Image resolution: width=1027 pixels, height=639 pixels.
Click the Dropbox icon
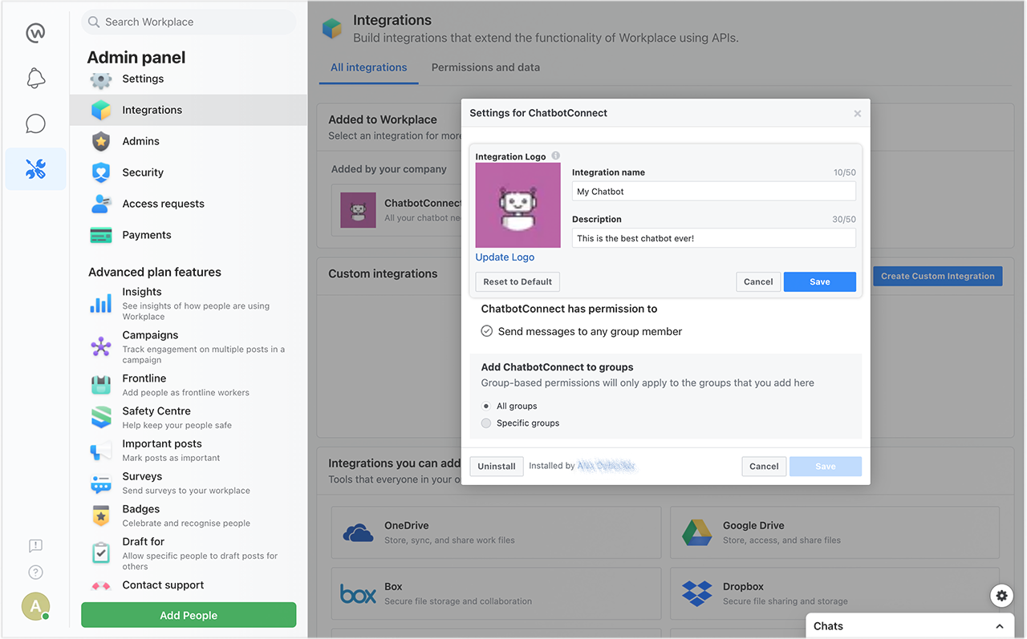pyautogui.click(x=697, y=593)
